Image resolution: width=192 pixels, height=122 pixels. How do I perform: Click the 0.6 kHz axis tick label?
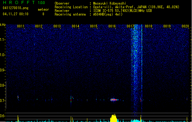point(2,116)
